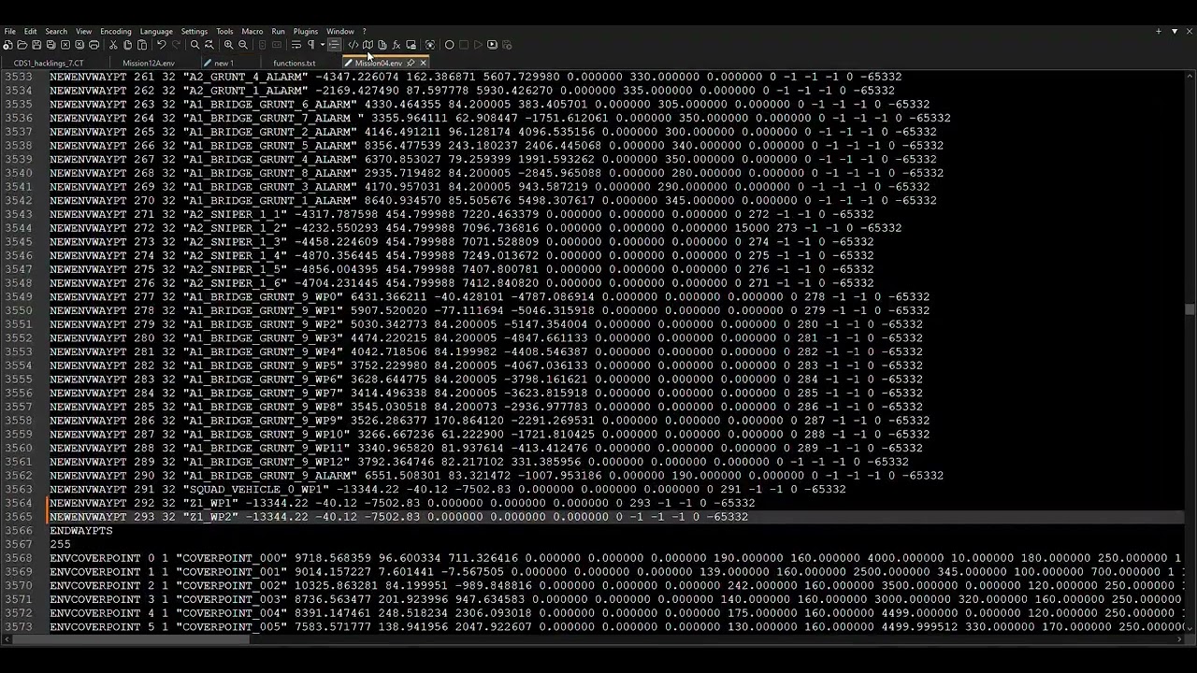This screenshot has height=673, width=1197.
Task: Click the Print toolbar icon
Action: [x=94, y=45]
